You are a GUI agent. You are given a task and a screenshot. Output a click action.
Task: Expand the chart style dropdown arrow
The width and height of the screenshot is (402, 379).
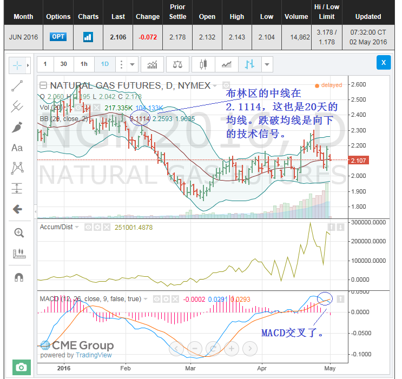pyautogui.click(x=267, y=64)
